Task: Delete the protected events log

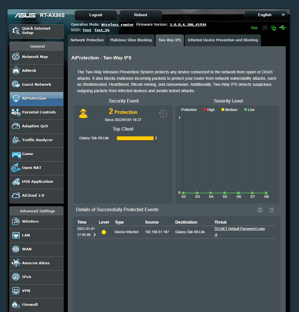Action: click(x=271, y=210)
